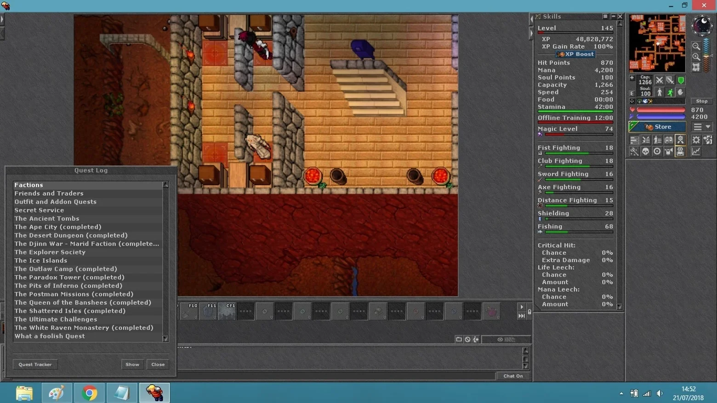Jump to the last action bar page

pyautogui.click(x=522, y=316)
